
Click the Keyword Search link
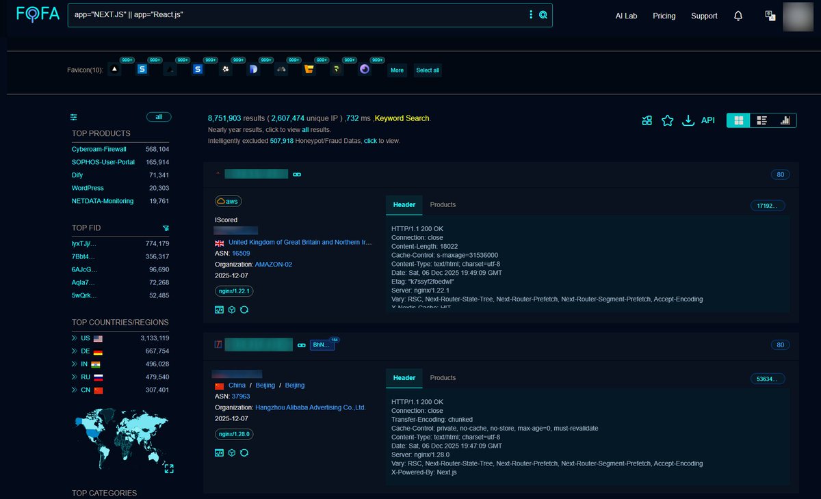tap(402, 118)
